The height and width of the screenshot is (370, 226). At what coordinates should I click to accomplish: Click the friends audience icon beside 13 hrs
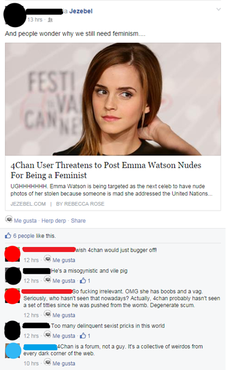50,20
